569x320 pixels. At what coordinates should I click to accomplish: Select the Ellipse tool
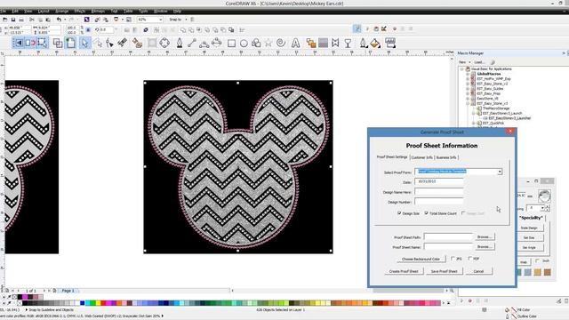pos(244,44)
